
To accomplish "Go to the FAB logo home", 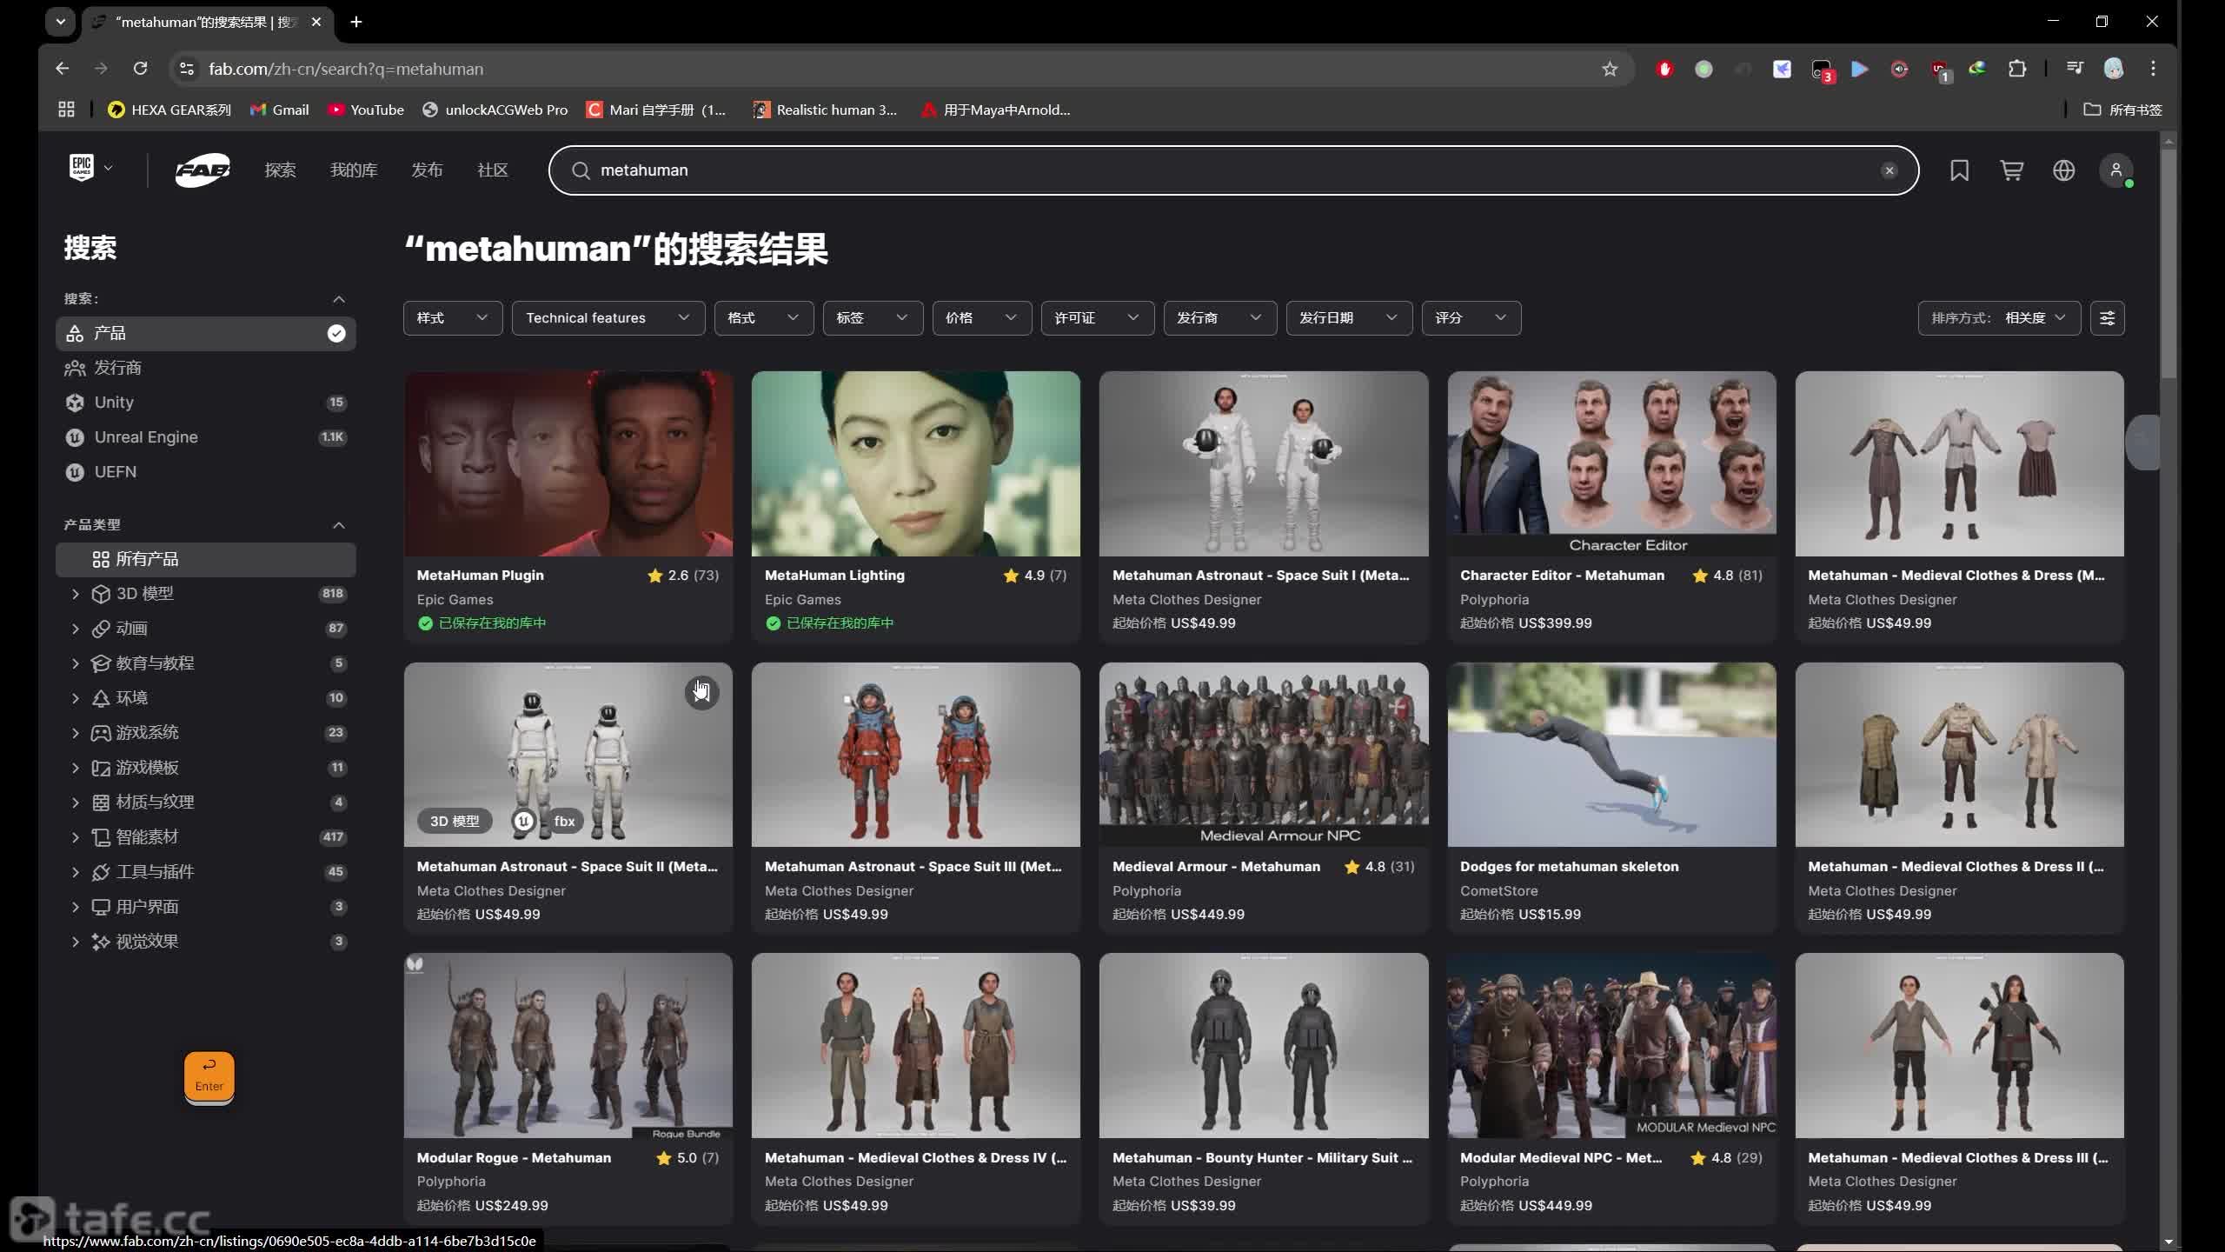I will (203, 170).
